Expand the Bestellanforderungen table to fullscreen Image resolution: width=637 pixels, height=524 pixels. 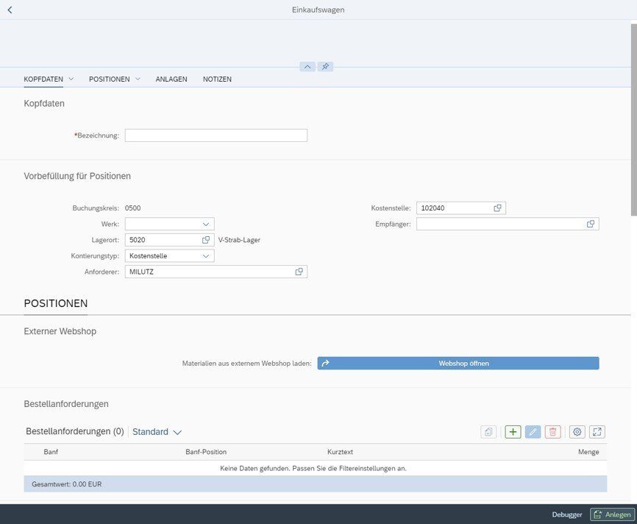pos(597,431)
